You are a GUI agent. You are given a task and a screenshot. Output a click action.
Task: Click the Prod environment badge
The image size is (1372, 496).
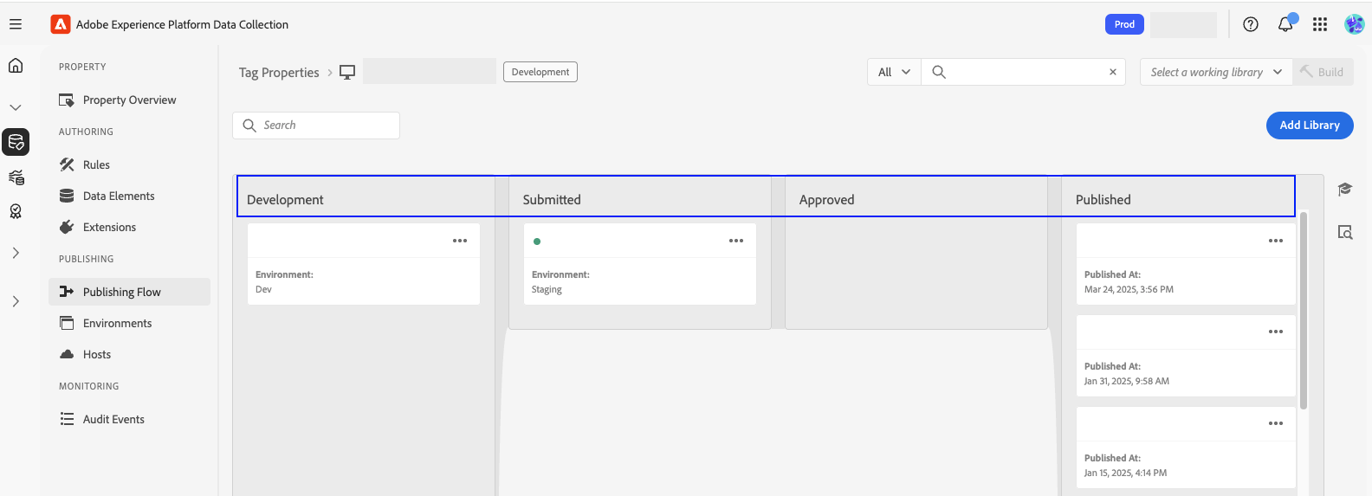tap(1124, 24)
